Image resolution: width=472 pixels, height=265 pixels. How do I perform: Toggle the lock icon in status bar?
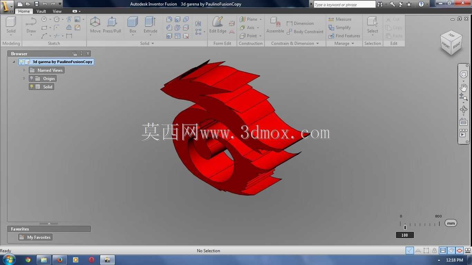click(434, 251)
